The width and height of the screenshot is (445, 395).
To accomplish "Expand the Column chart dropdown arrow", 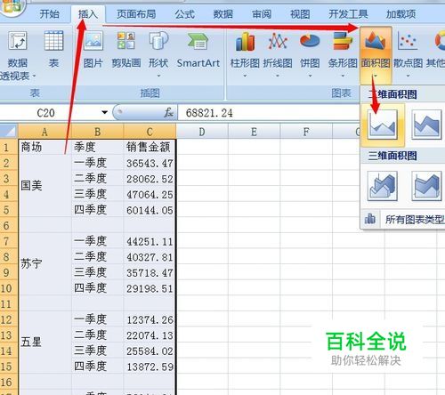I will [245, 76].
